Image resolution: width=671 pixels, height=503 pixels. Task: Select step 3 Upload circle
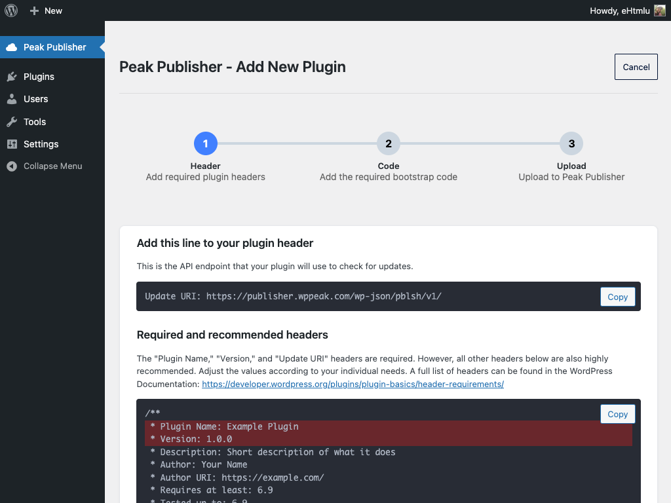coord(571,144)
